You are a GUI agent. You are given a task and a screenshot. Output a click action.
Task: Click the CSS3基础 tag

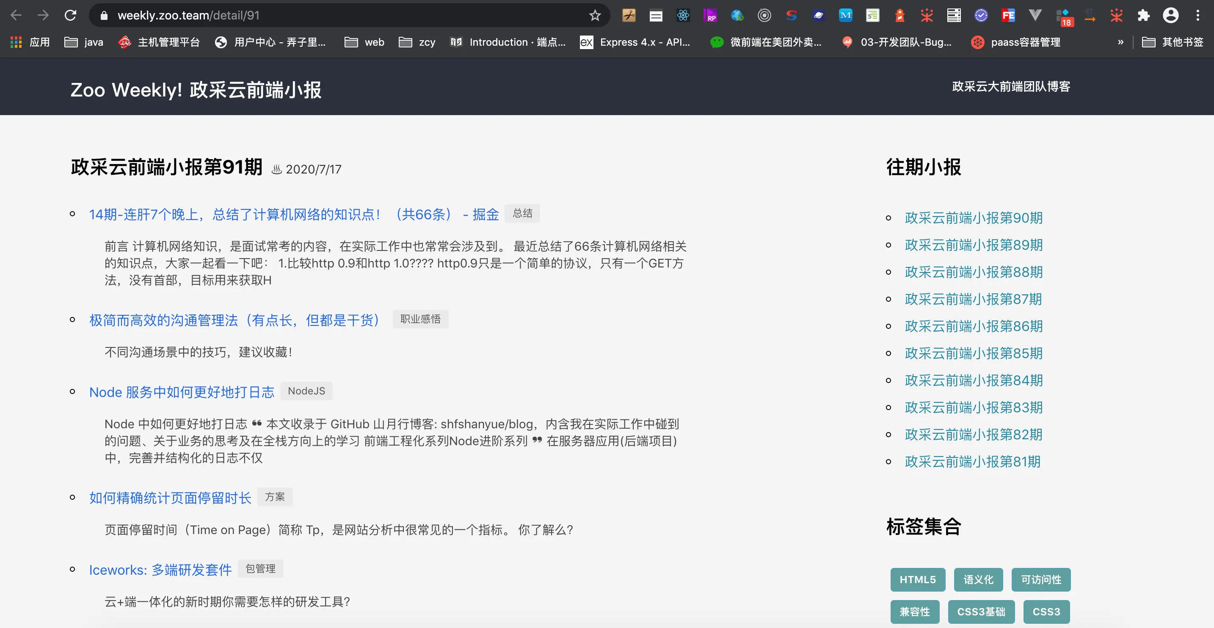[x=982, y=611]
